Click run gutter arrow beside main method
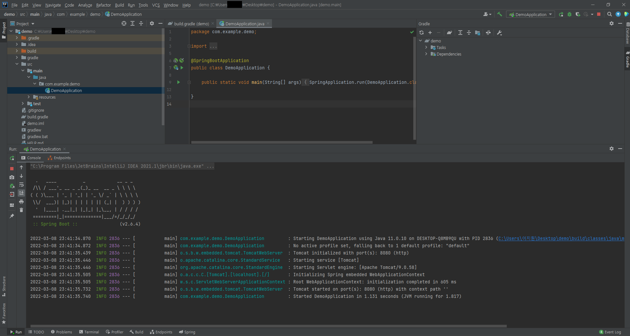Image resolution: width=630 pixels, height=336 pixels. click(179, 82)
